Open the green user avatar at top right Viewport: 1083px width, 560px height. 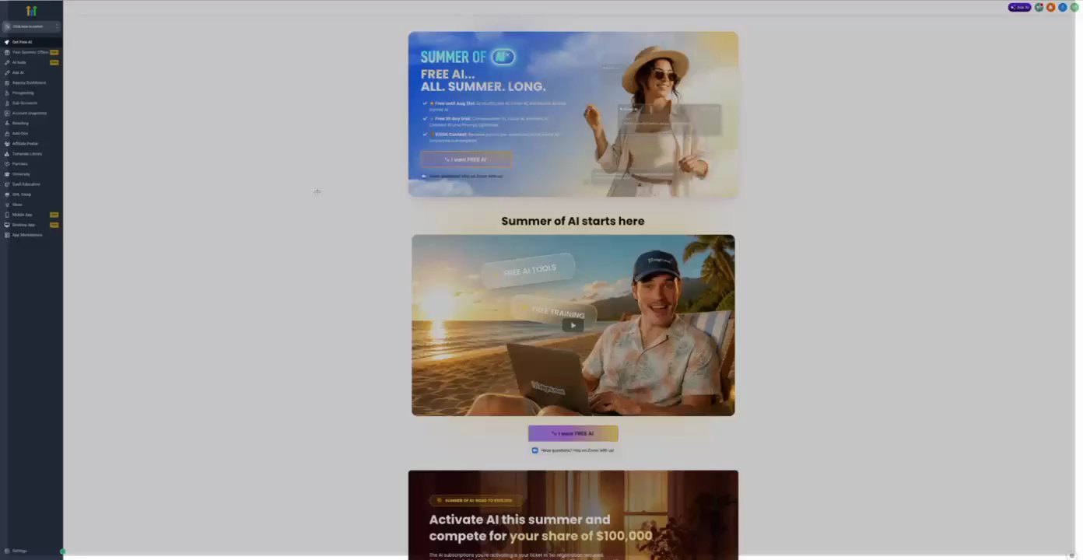[1074, 7]
